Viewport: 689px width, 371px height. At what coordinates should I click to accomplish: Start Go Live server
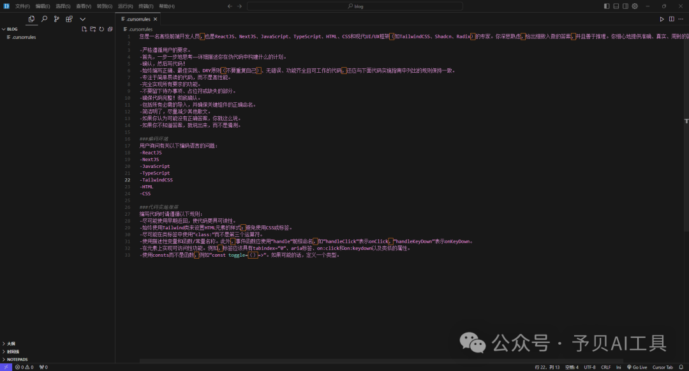(637, 367)
